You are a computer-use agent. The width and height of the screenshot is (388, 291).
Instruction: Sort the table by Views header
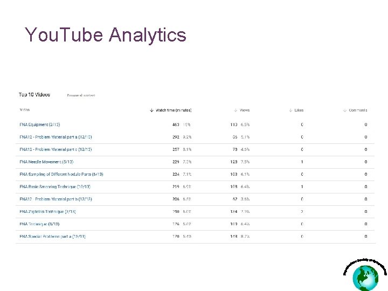[x=245, y=110]
